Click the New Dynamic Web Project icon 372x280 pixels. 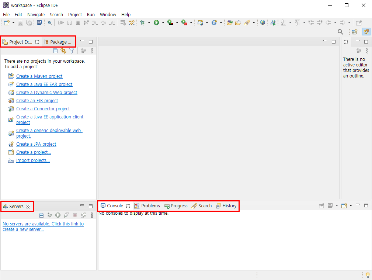201,23
